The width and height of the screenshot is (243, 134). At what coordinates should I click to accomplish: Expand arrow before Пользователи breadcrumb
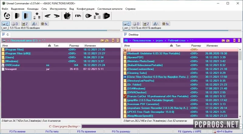tap(130, 41)
